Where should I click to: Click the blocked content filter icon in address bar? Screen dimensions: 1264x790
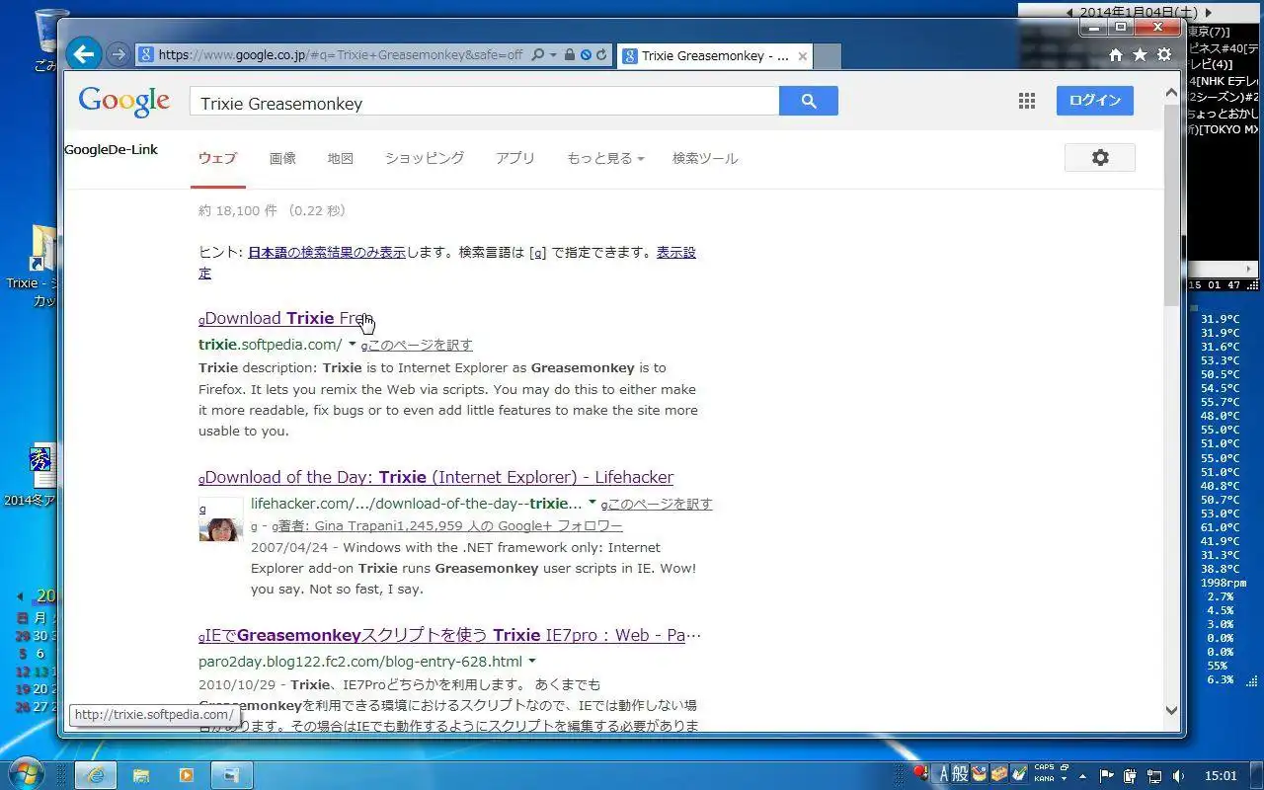(586, 55)
